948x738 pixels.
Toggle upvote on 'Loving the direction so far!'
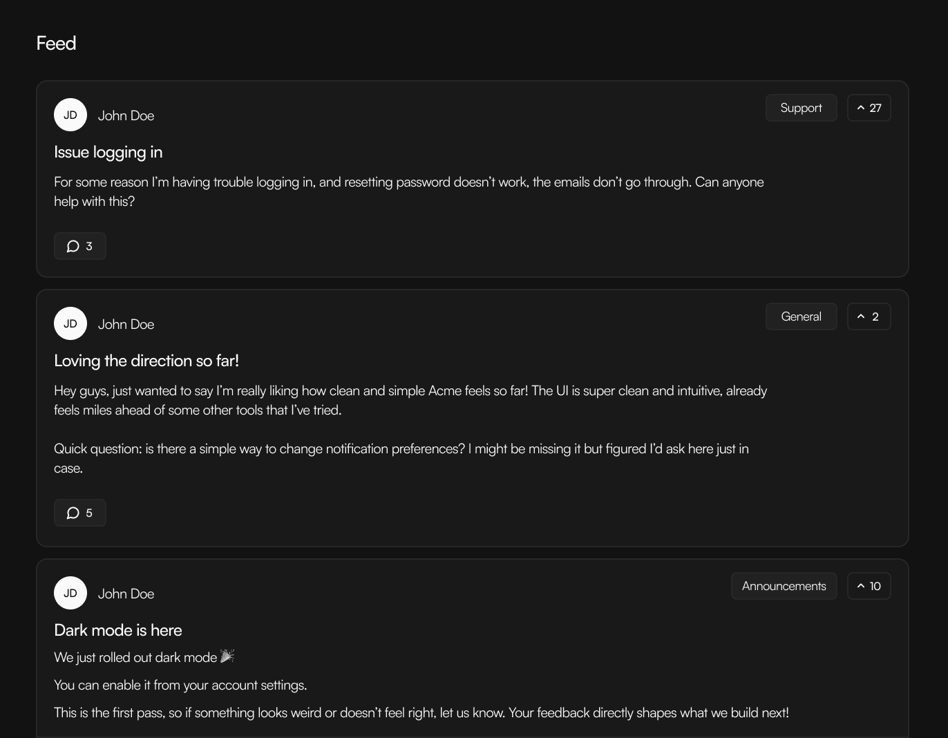coord(869,316)
